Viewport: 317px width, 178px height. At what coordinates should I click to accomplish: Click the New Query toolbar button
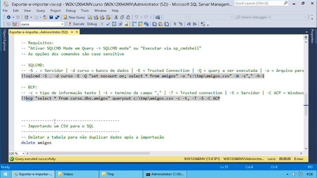74,17
